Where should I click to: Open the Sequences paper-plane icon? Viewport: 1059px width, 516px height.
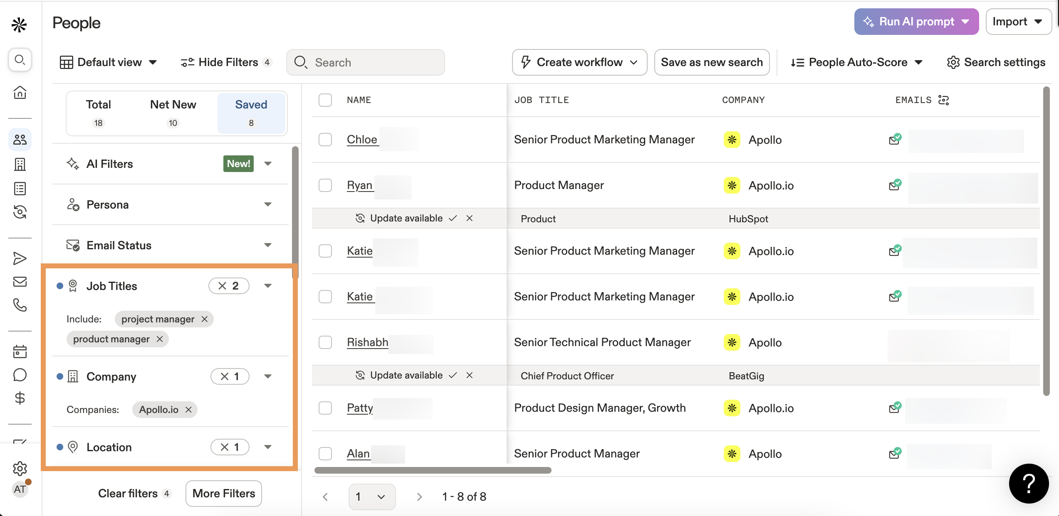[x=20, y=258]
